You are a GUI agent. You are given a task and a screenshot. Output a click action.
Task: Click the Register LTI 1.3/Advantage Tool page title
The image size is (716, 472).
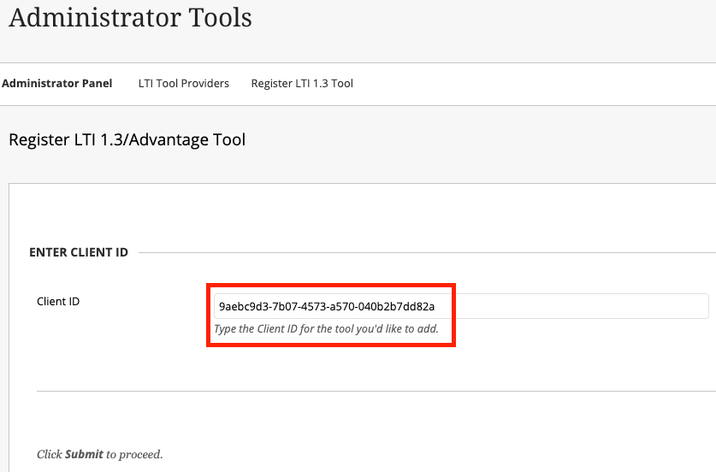tap(127, 139)
